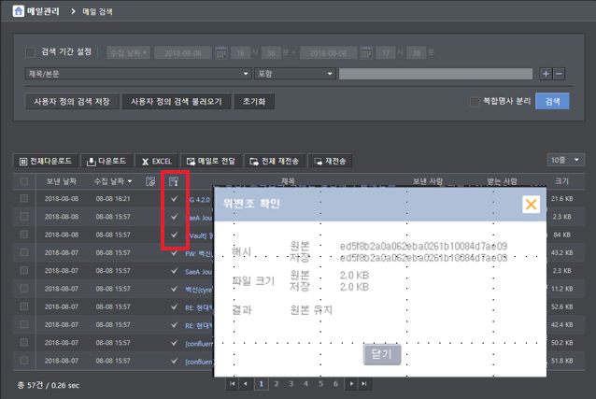Viewport: 596px width, 399px height.
Task: Open the 포함 condition dropdown
Action: (x=295, y=74)
